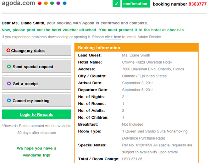
Task: Click the red plus icon beside Change my dates
Action: (8, 50)
